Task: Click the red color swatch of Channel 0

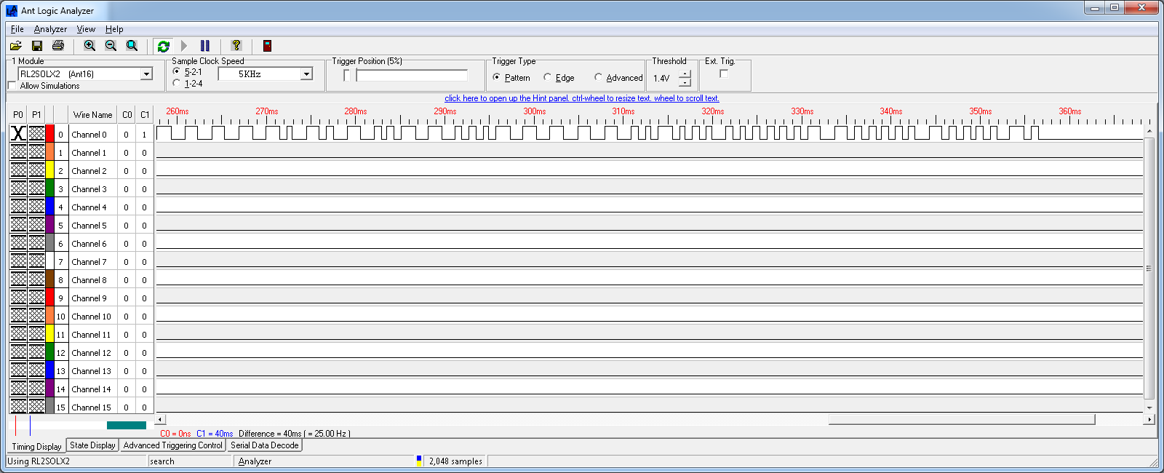Action: coord(50,133)
